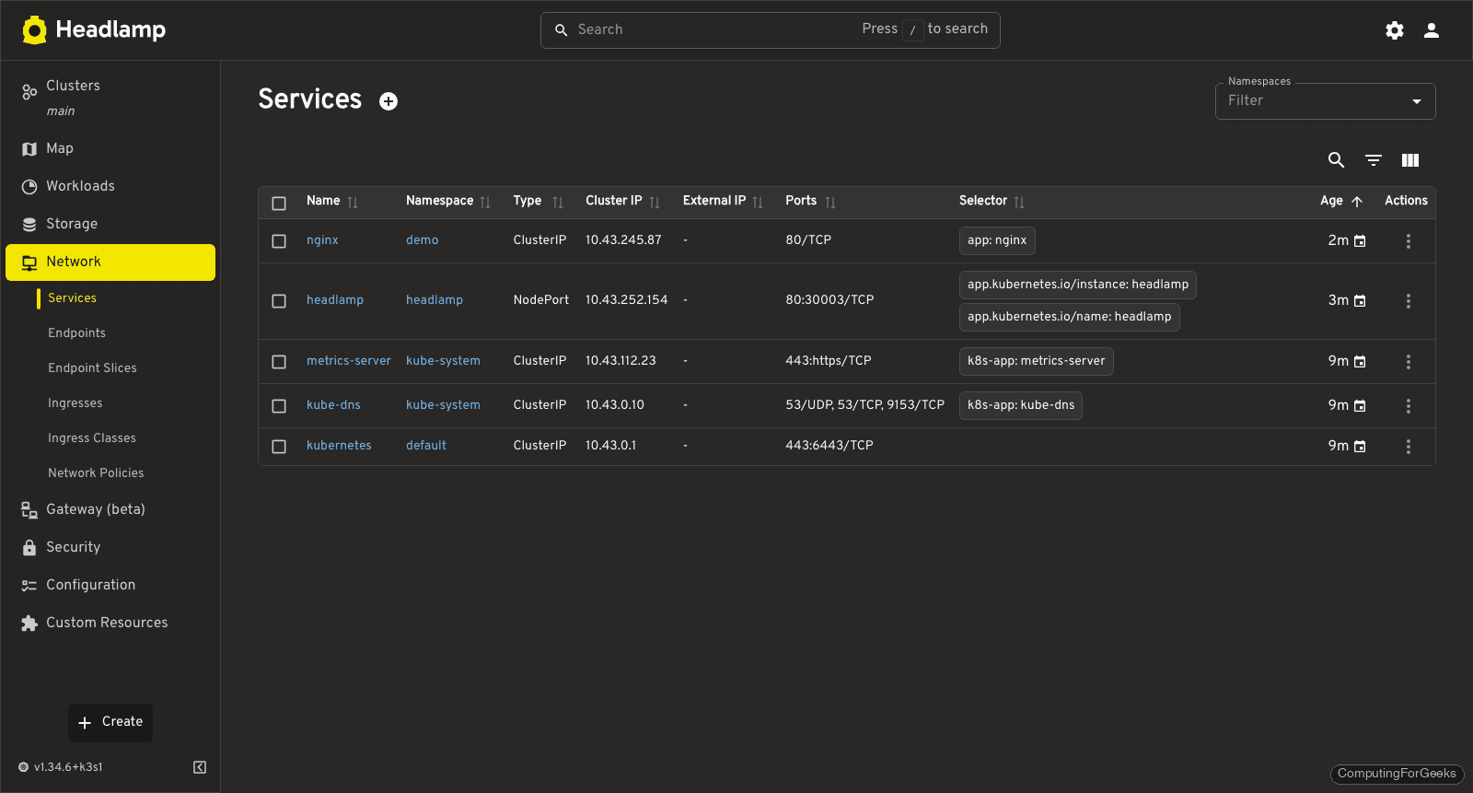Click the Create button
This screenshot has width=1473, height=793.
[x=110, y=723]
